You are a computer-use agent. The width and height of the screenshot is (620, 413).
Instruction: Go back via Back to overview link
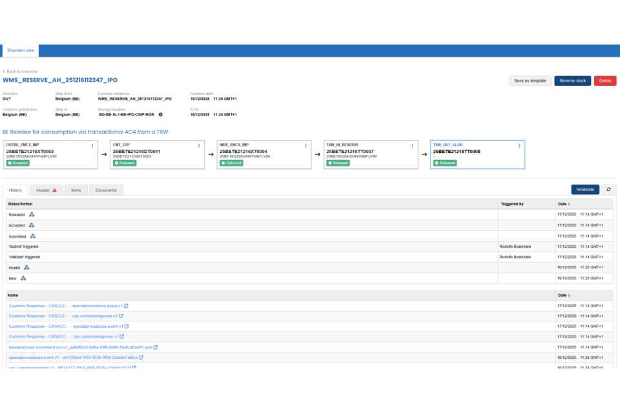[20, 71]
